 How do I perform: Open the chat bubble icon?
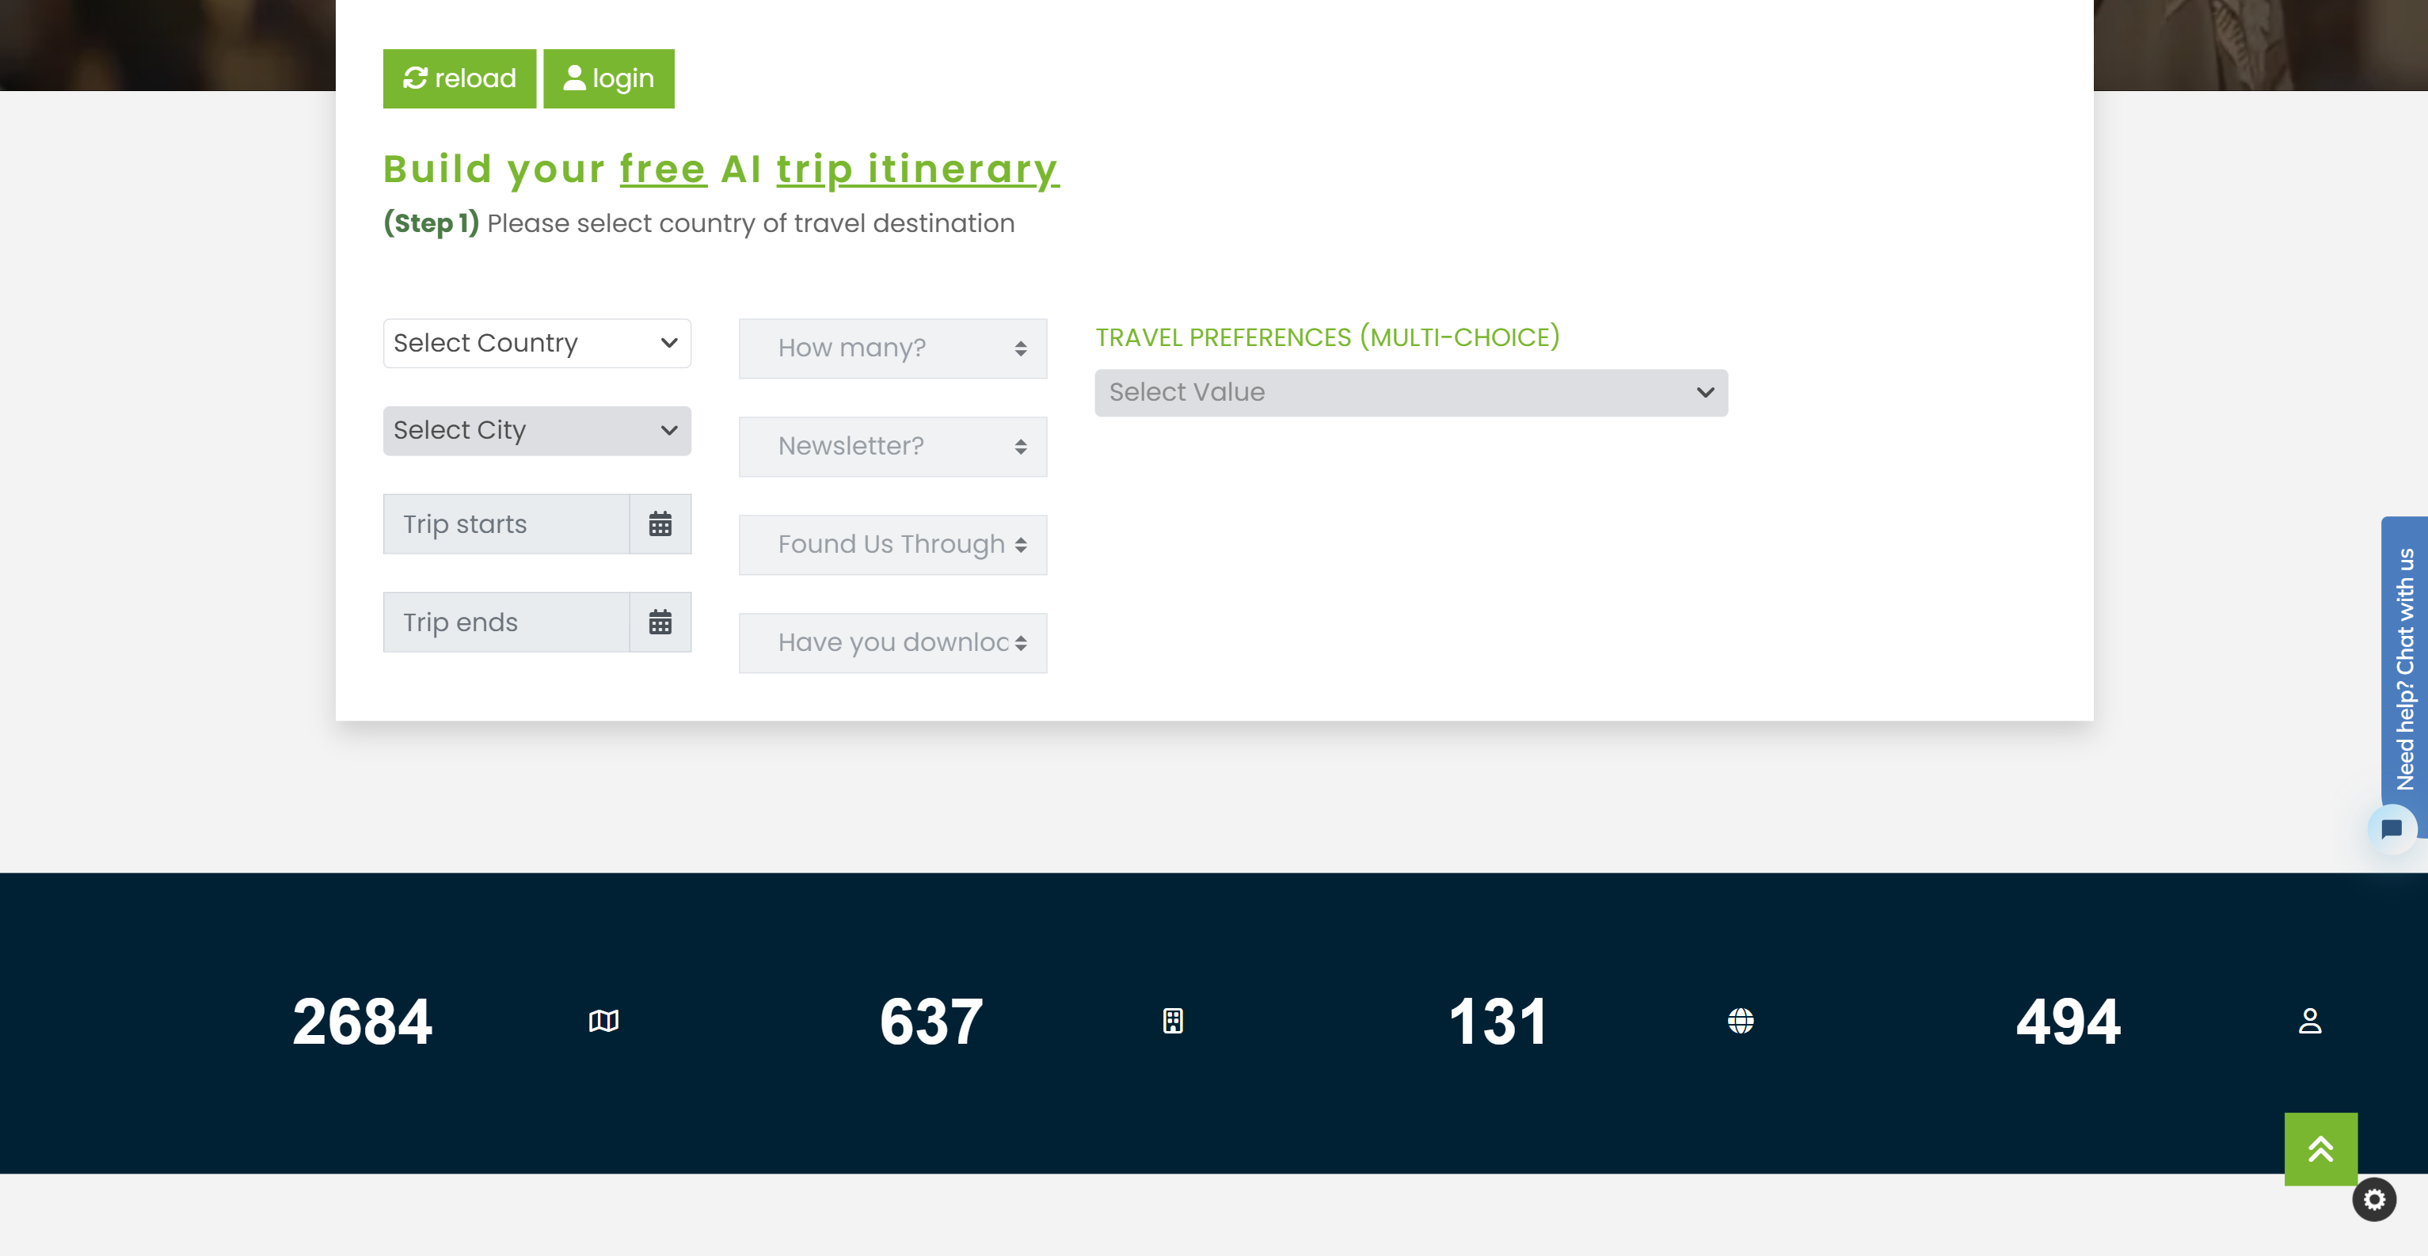click(x=2392, y=829)
